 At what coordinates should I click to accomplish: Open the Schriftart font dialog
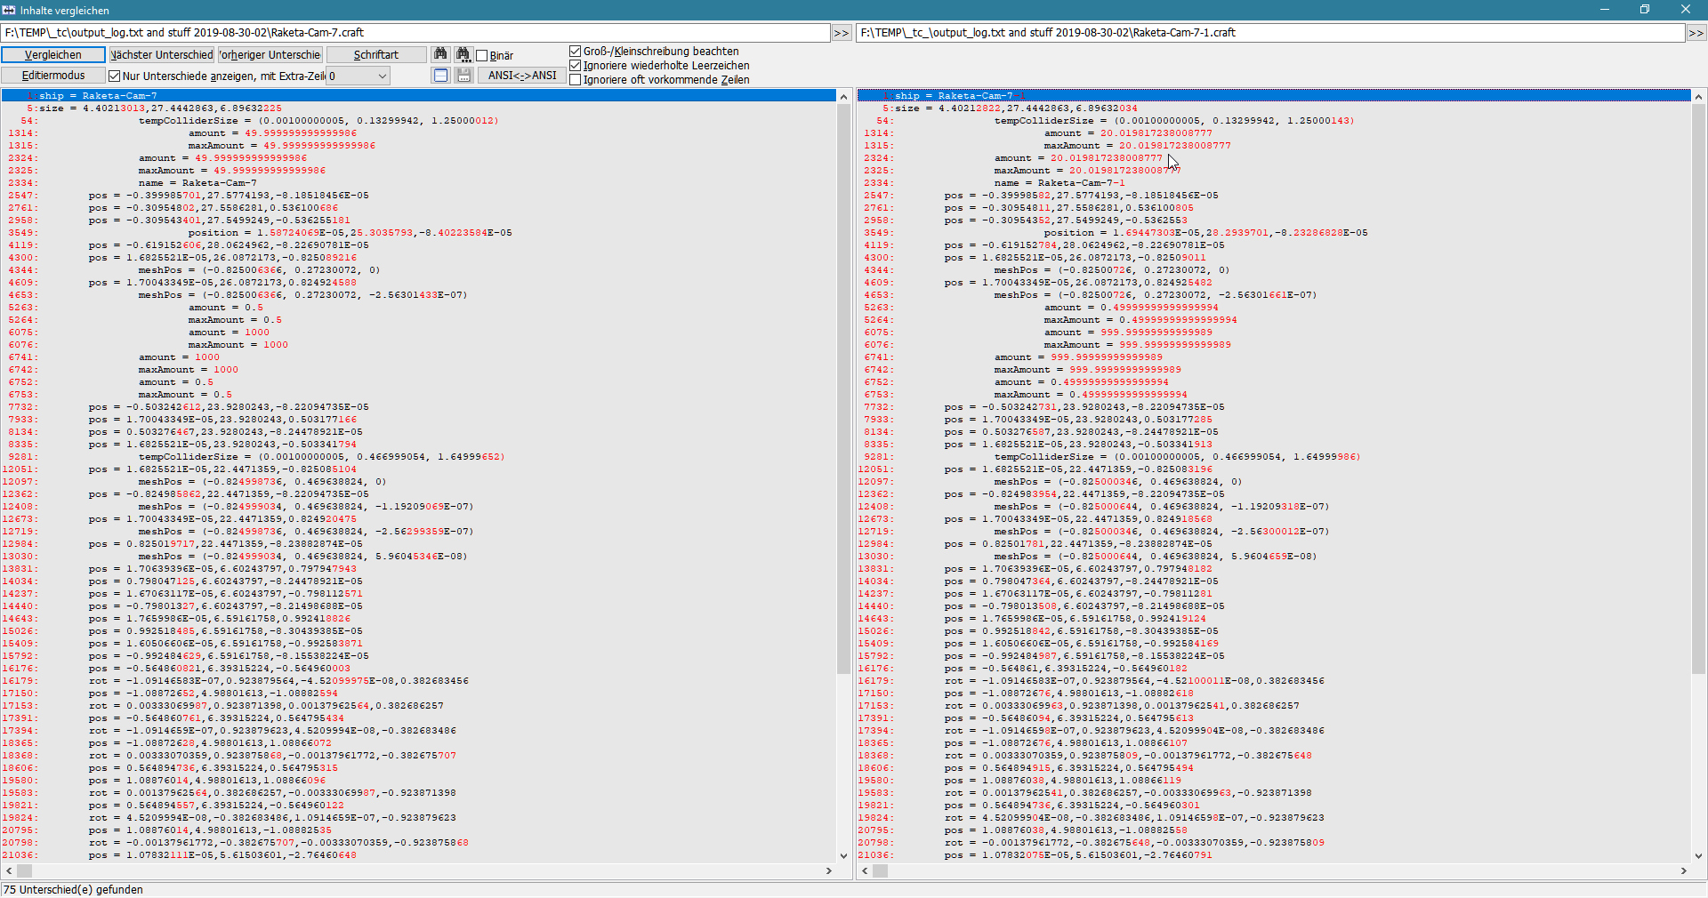375,54
